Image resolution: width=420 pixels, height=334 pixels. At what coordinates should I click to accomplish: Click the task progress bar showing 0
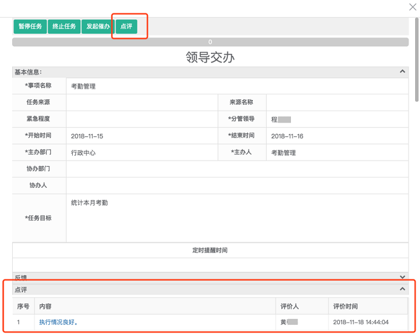click(x=210, y=42)
